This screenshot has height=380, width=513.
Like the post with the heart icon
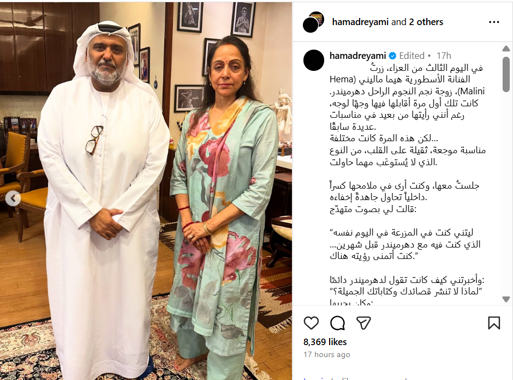pos(311,323)
